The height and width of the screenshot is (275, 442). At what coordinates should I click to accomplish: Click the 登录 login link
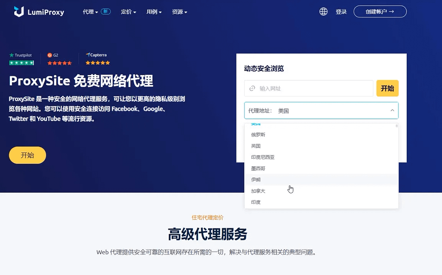(x=341, y=12)
